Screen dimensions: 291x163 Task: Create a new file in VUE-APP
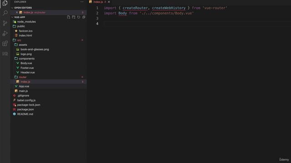click(x=69, y=17)
